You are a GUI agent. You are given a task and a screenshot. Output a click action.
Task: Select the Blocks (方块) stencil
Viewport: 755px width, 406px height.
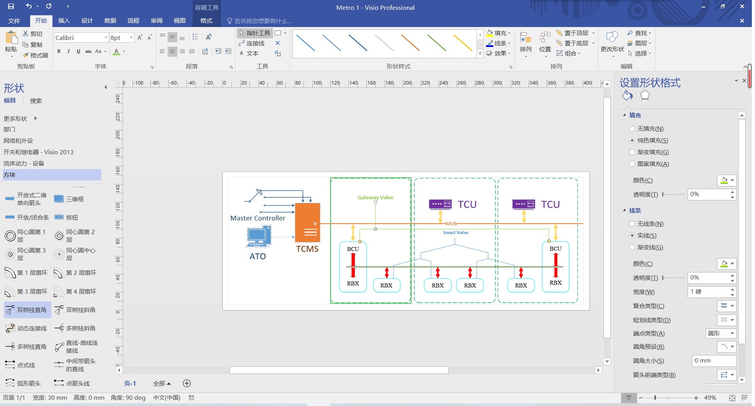52,175
